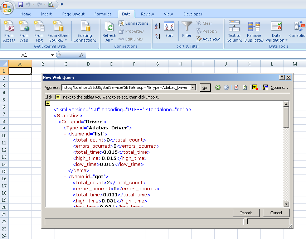The height and width of the screenshot is (239, 306).
Task: Click the Insert Function fx button
Action: pyautogui.click(x=82, y=55)
